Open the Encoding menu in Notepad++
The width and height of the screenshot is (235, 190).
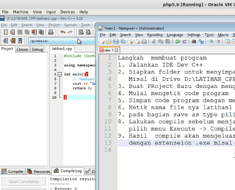click(x=155, y=35)
